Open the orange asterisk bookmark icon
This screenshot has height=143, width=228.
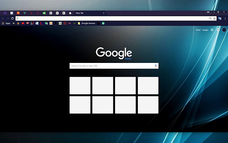[x=51, y=23]
